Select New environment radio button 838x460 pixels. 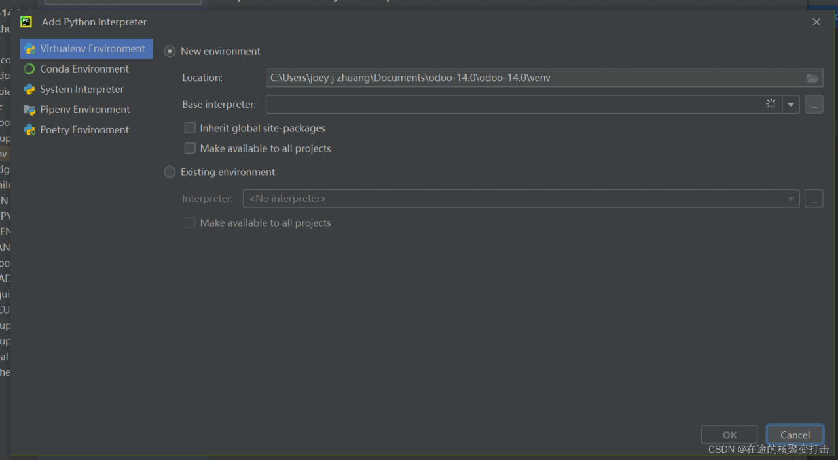[170, 51]
